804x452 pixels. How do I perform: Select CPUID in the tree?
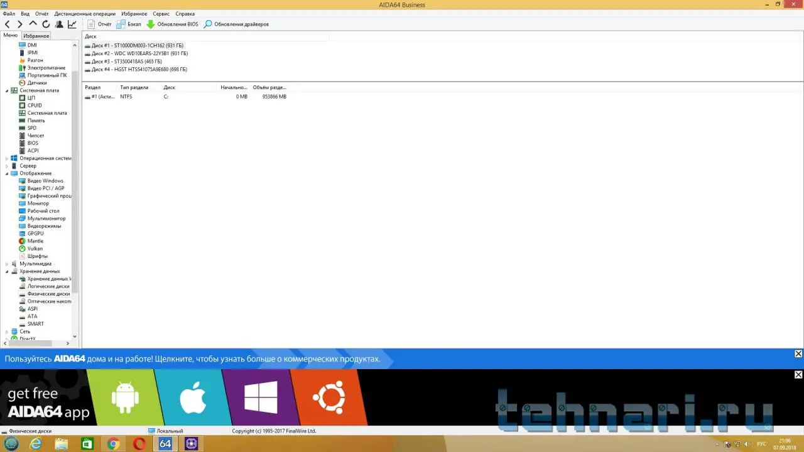click(x=35, y=105)
